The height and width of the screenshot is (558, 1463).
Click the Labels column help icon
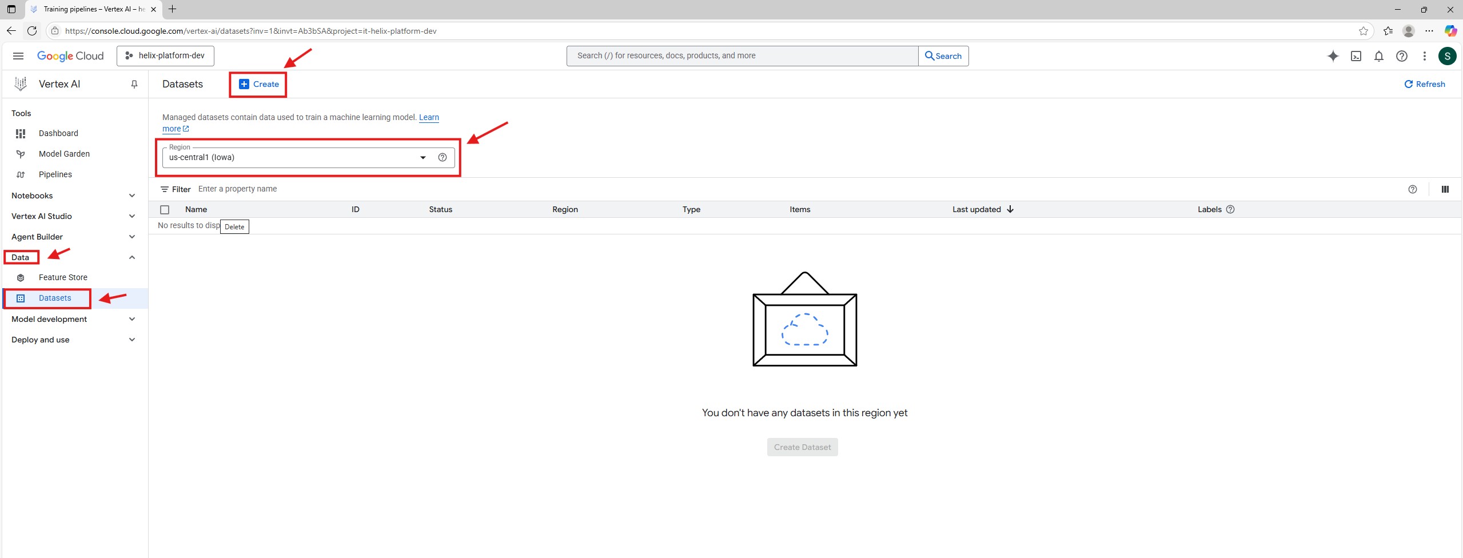pyautogui.click(x=1230, y=210)
